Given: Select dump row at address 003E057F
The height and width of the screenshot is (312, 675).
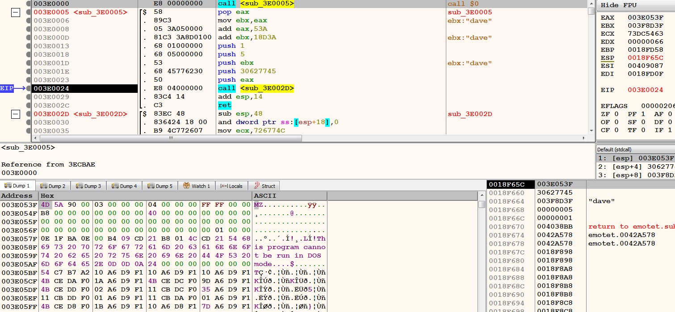Looking at the screenshot, I should (164, 239).
